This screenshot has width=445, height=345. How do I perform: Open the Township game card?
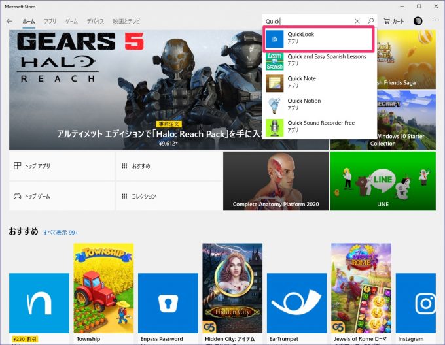click(103, 293)
